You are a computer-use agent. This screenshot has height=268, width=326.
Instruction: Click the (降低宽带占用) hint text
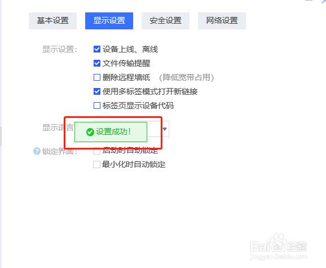point(187,77)
